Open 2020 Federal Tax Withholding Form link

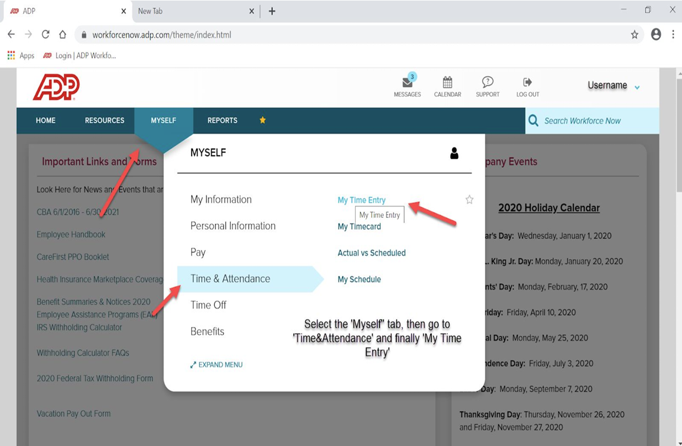(95, 379)
